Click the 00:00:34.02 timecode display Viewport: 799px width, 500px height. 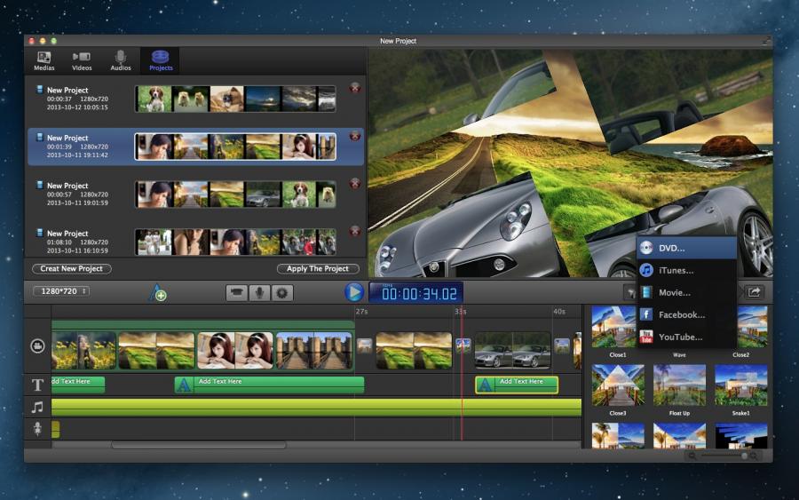[x=416, y=292]
